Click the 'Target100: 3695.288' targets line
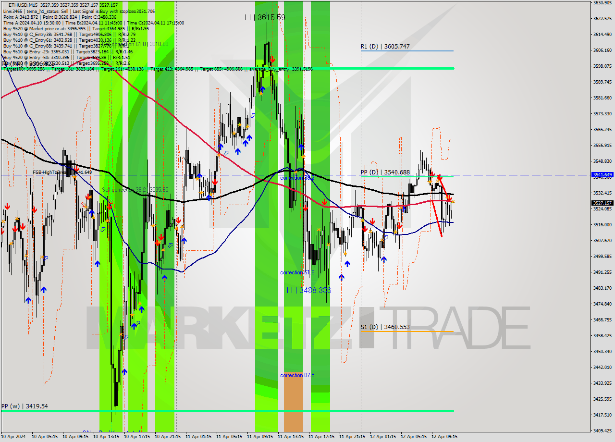 [x=158, y=69]
